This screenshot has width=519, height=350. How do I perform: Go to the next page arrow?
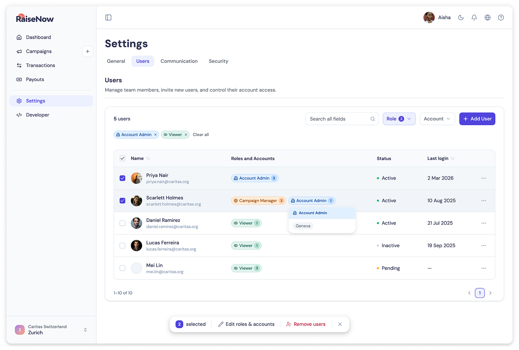pos(490,293)
